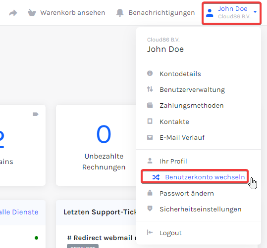Open the John Doe account menu

(231, 13)
